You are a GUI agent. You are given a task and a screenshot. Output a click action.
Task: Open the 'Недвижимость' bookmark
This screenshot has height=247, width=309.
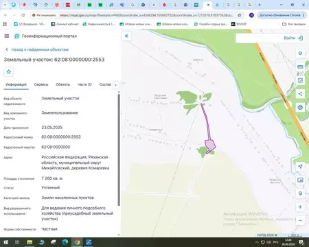pyautogui.click(x=99, y=24)
